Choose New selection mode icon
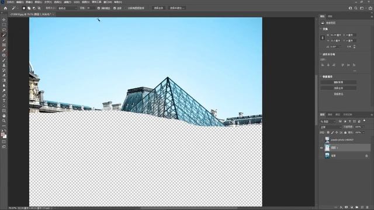The image size is (374, 210). [24, 8]
